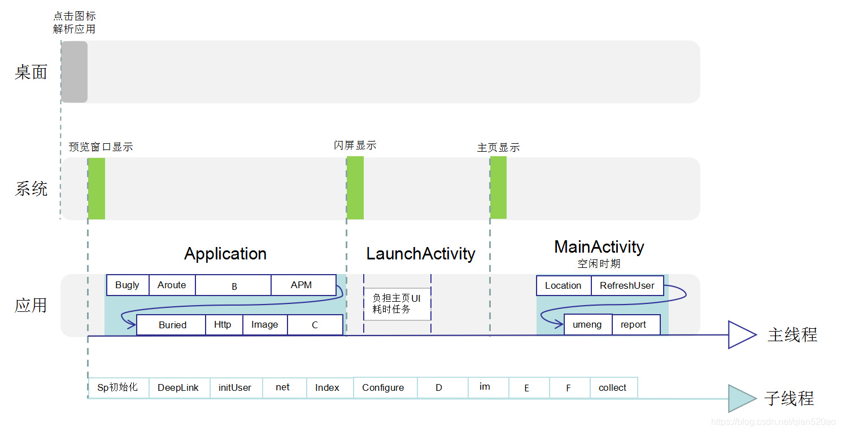Click the 预览窗口显示 label
Screen dimensions: 841x432
click(x=101, y=147)
